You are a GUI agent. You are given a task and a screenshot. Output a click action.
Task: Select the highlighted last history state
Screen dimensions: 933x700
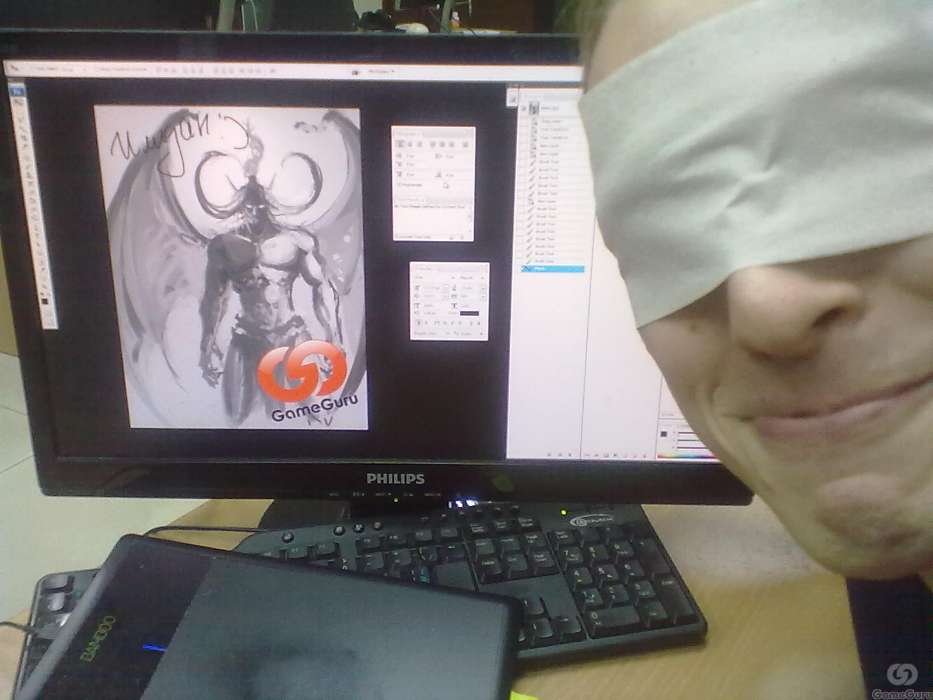tap(552, 269)
